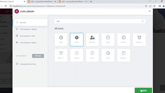Select the second-row Alarm clock icon
Image resolution: width=165 pixels, height=93 pixels.
click(61, 55)
